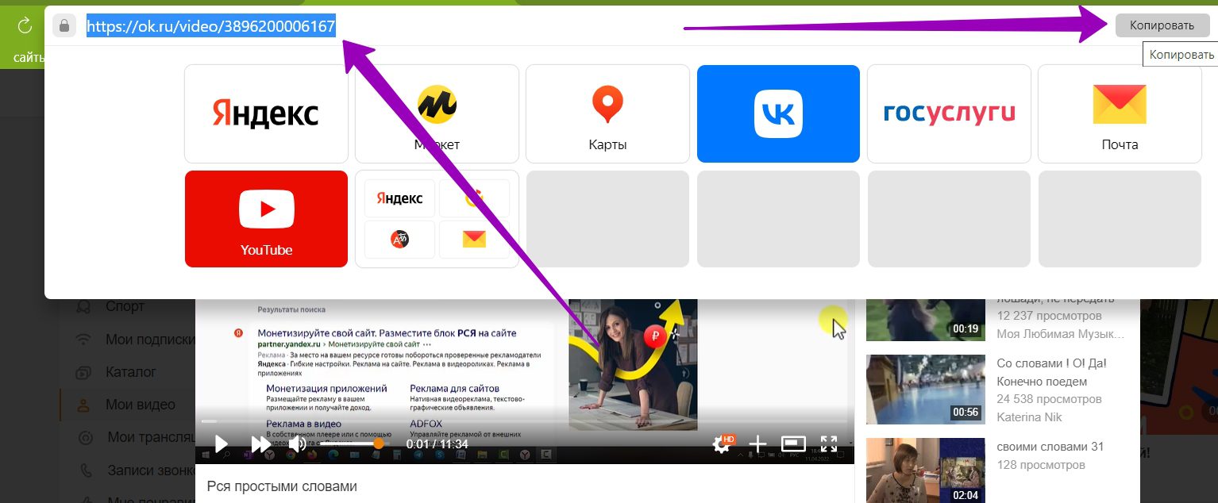Open video titled своими словами 31
This screenshot has width=1218, height=503.
(1050, 447)
